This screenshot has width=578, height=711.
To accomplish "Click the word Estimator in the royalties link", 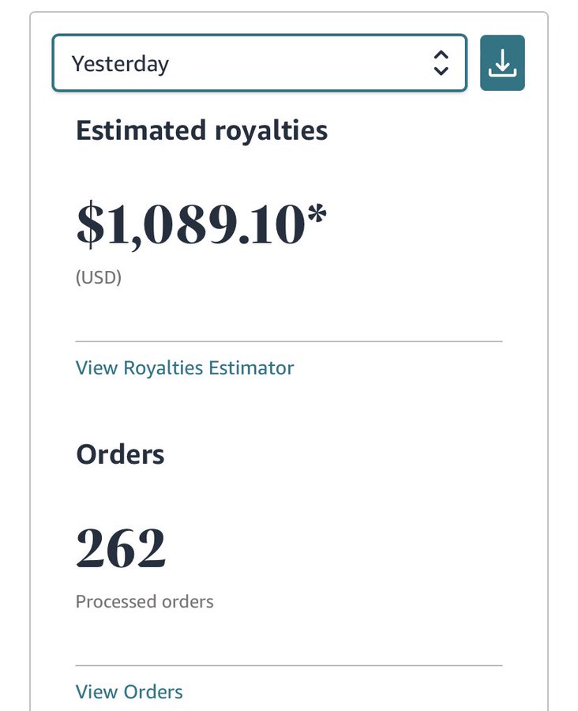I will (251, 367).
